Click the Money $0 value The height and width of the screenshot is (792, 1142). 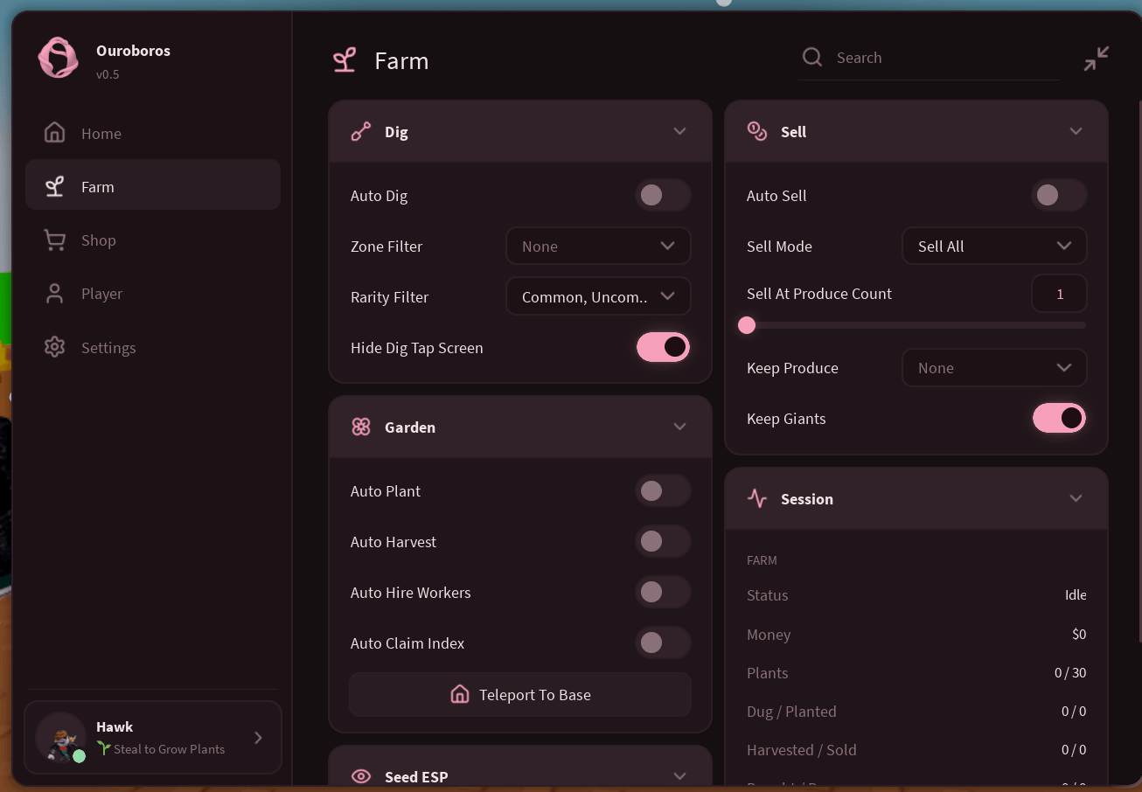click(x=1079, y=635)
